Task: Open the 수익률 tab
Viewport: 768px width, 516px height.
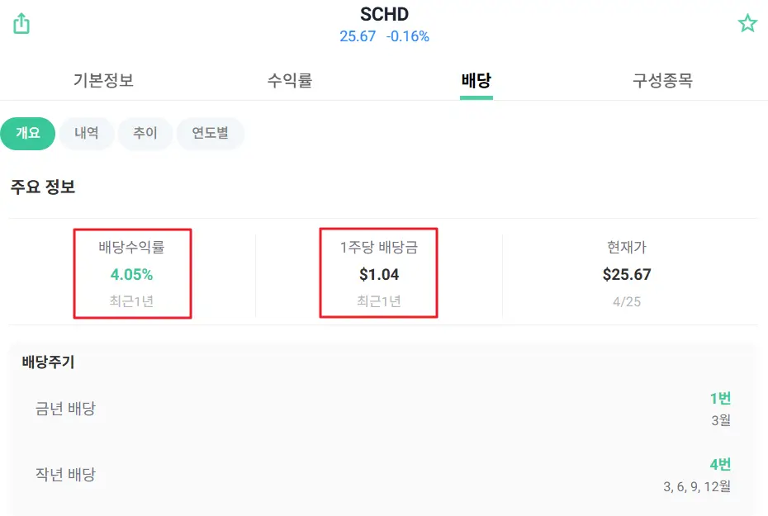Action: 290,81
